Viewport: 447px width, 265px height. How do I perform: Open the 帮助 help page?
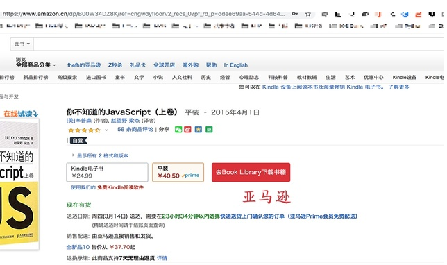(211, 65)
